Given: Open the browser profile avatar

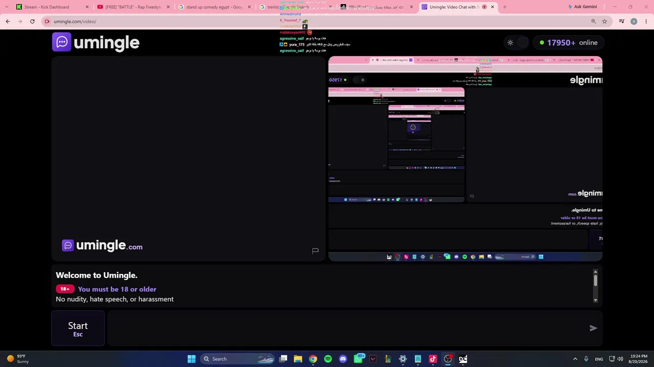Looking at the screenshot, I should [x=634, y=21].
